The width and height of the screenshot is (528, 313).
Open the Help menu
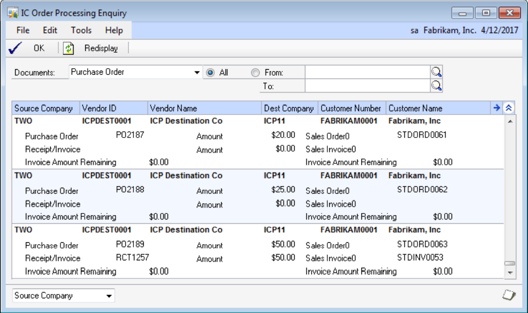pyautogui.click(x=114, y=30)
